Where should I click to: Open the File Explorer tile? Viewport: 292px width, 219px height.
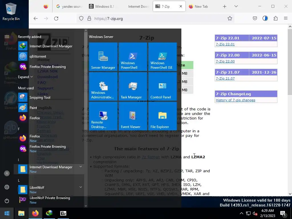click(162, 116)
